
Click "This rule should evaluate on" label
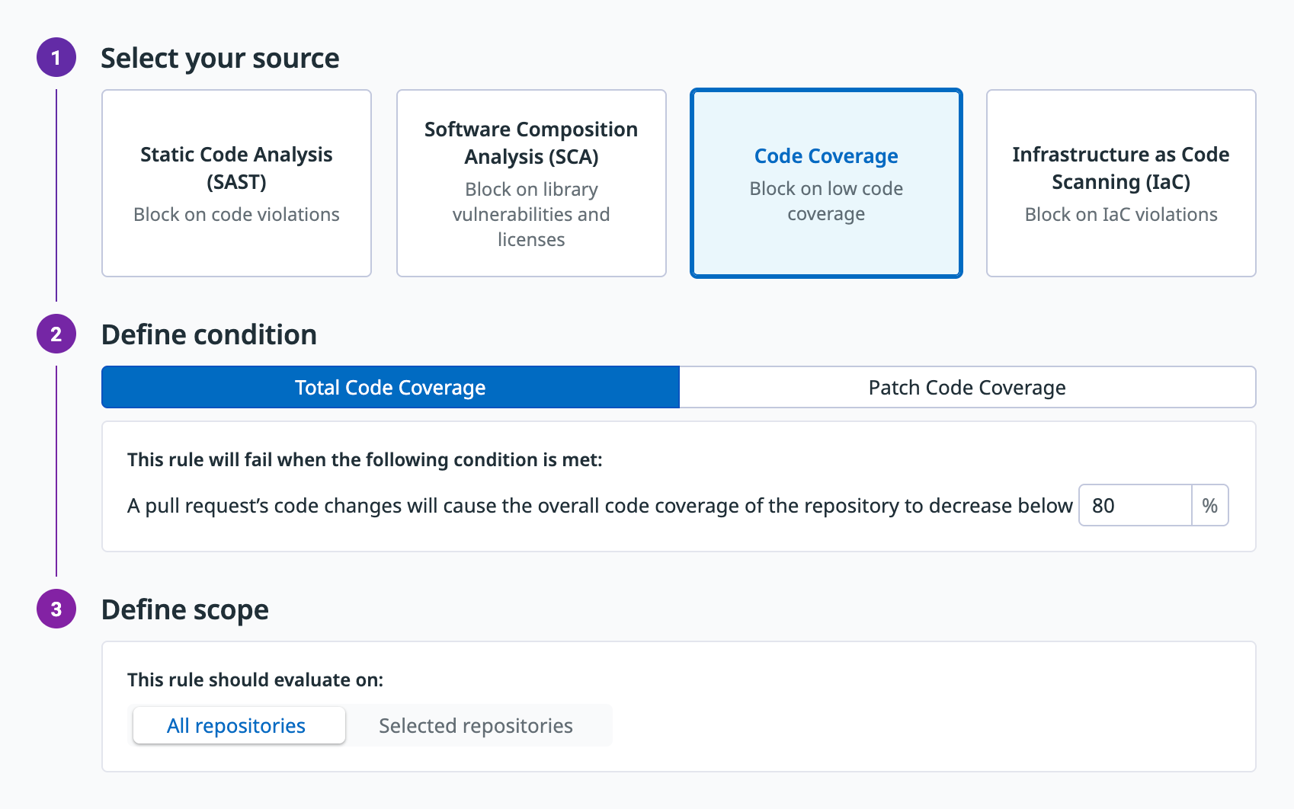click(255, 680)
